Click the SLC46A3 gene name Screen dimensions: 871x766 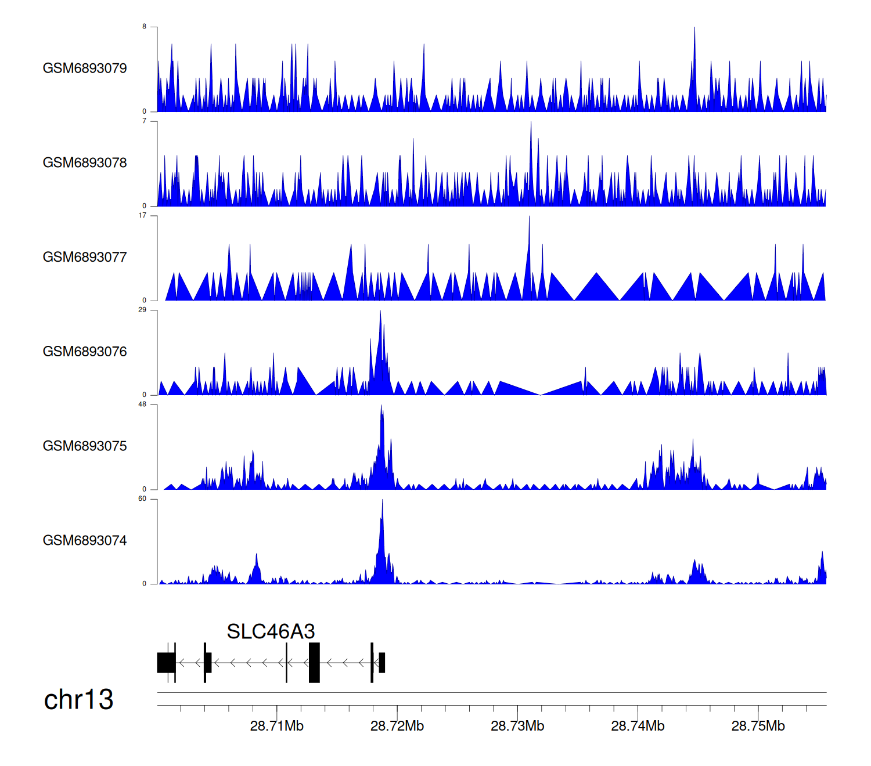271,631
